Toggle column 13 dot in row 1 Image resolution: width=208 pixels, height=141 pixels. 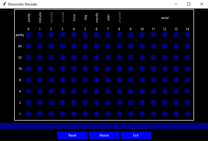pos(176,114)
